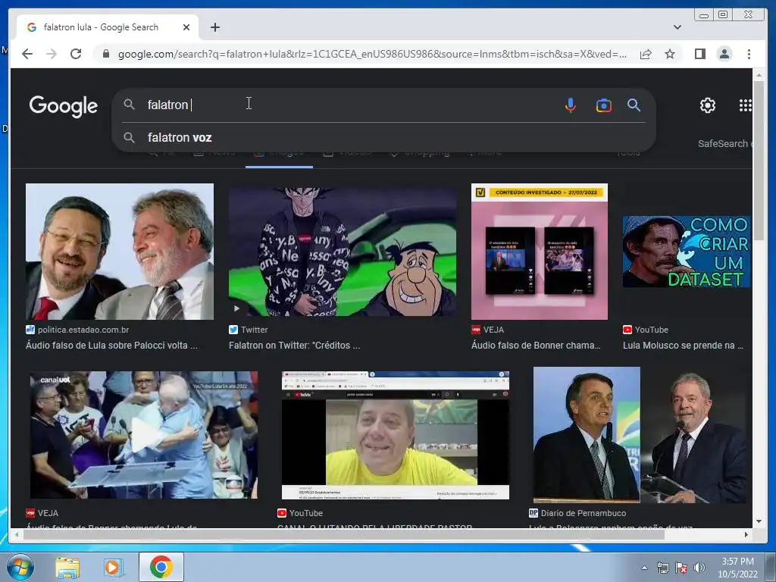Click the Chrome address bar URL
This screenshot has height=582, width=776.
372,54
